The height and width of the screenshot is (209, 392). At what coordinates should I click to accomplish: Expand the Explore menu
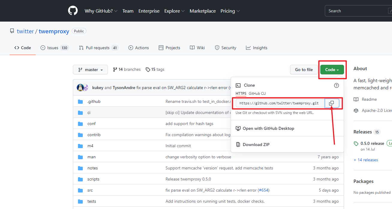[174, 11]
